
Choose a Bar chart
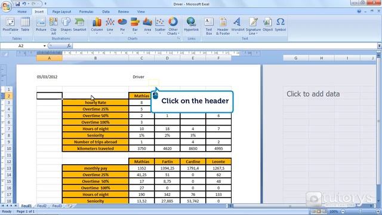pyautogui.click(x=135, y=26)
